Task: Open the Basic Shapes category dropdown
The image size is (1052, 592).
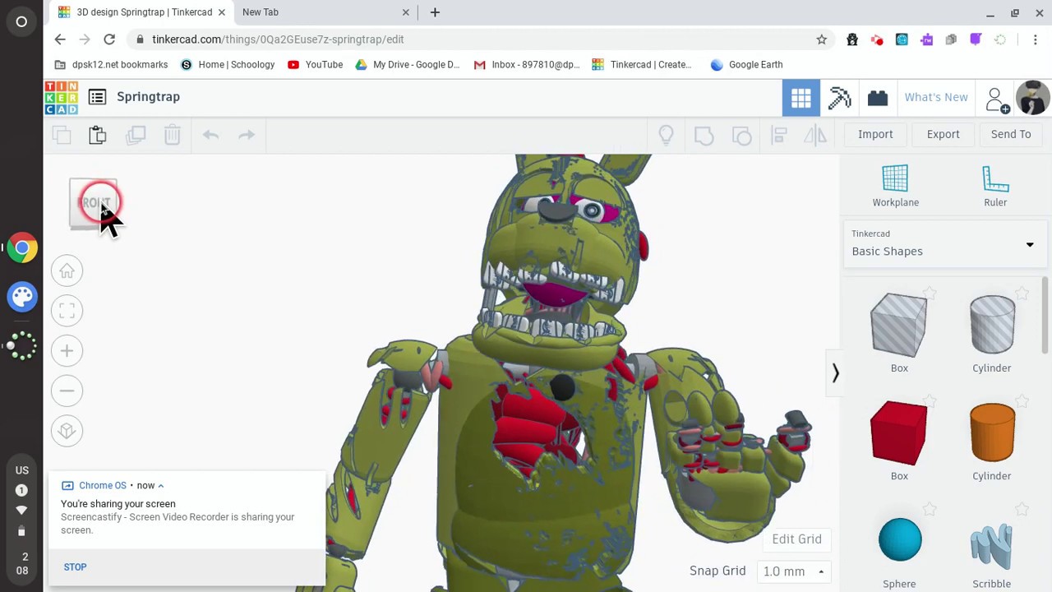Action: pos(944,243)
